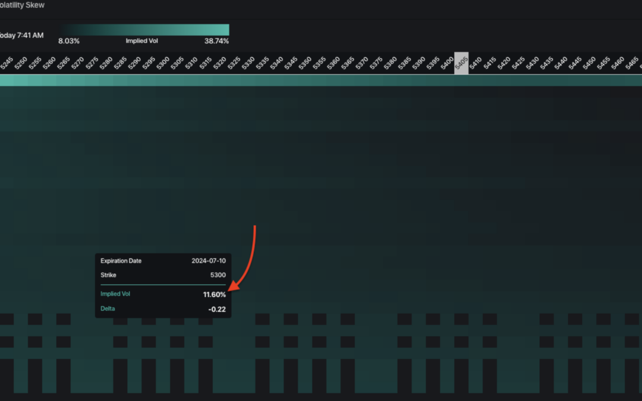This screenshot has width=642, height=401.
Task: Click the Implied Vol label under the gradient
Action: [x=141, y=41]
